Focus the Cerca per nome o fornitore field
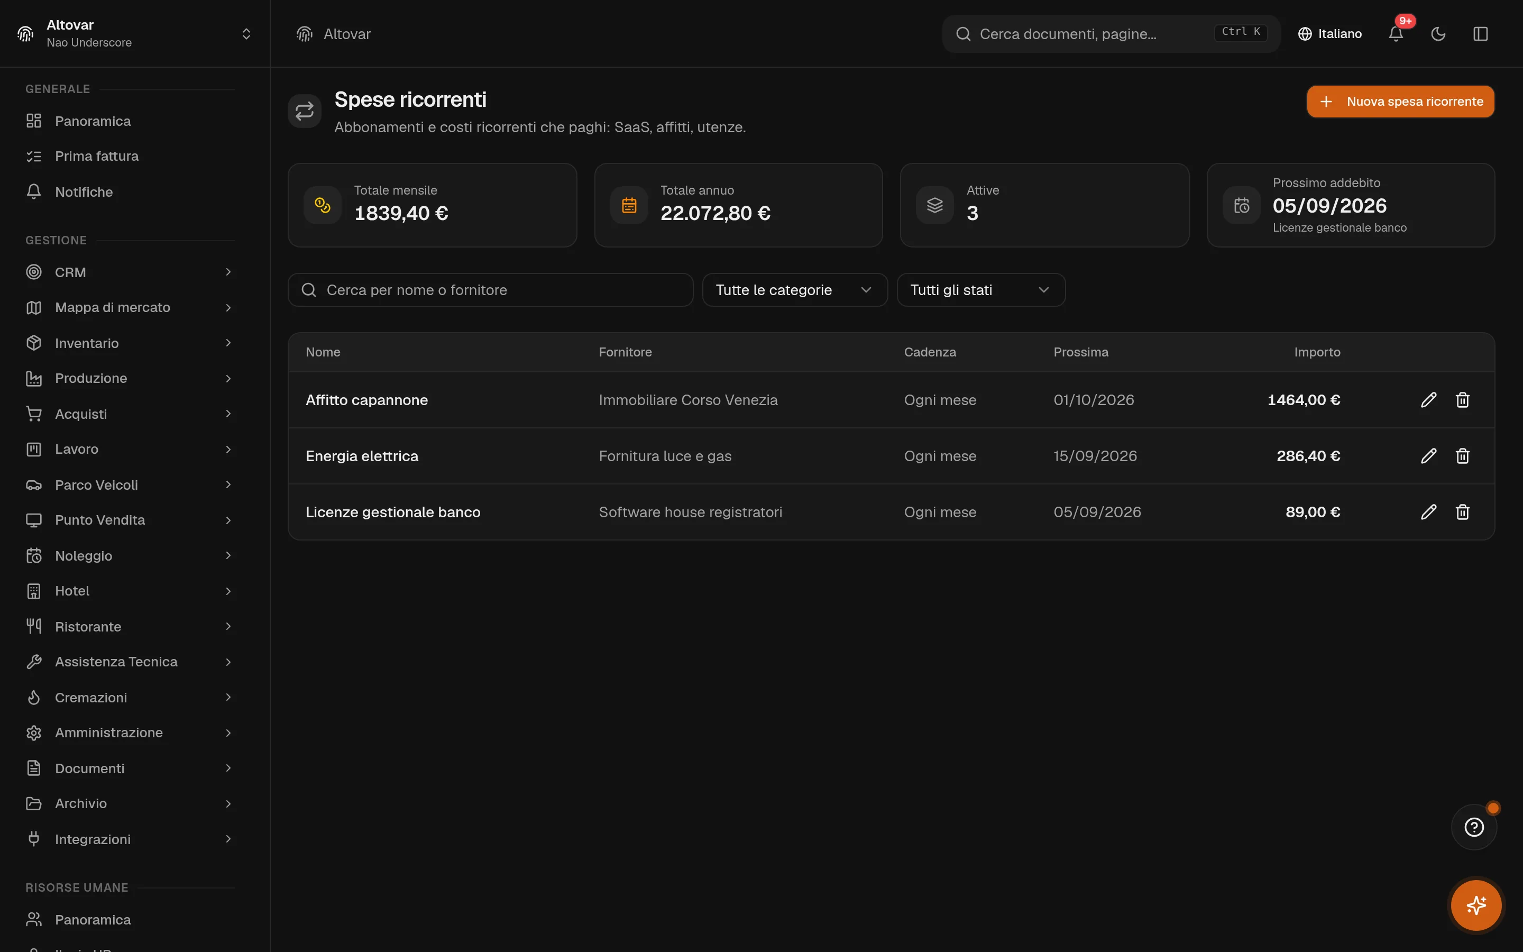This screenshot has width=1523, height=952. (x=490, y=290)
